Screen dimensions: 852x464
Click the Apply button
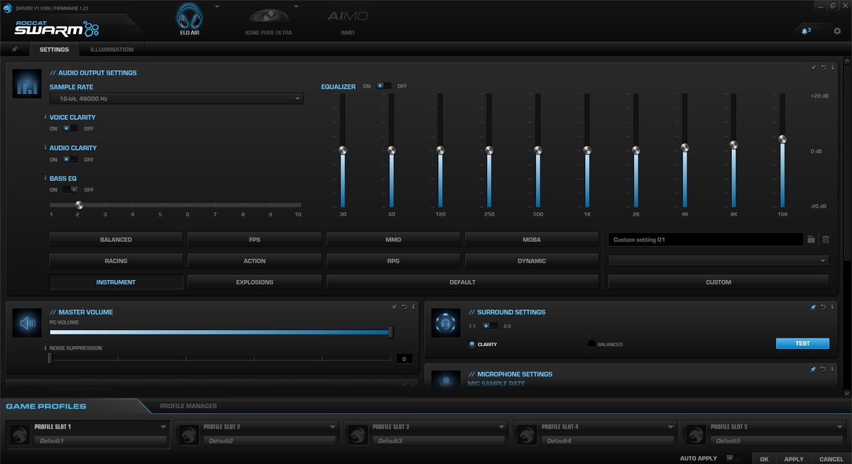794,459
